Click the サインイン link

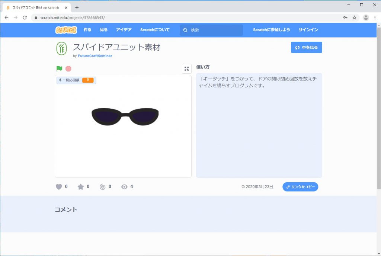coord(308,30)
